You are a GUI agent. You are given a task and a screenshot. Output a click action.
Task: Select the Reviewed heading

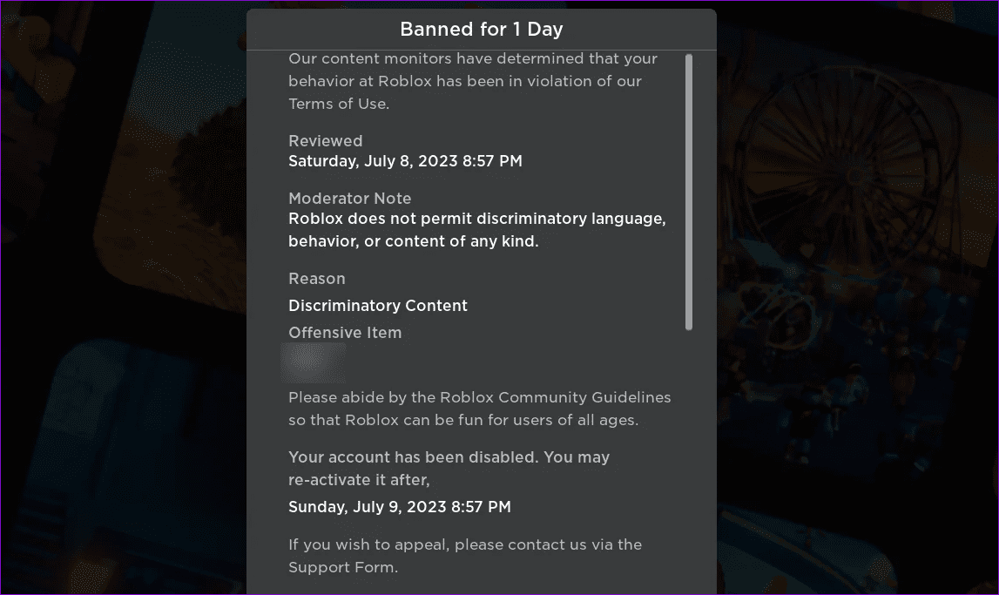[x=325, y=140]
